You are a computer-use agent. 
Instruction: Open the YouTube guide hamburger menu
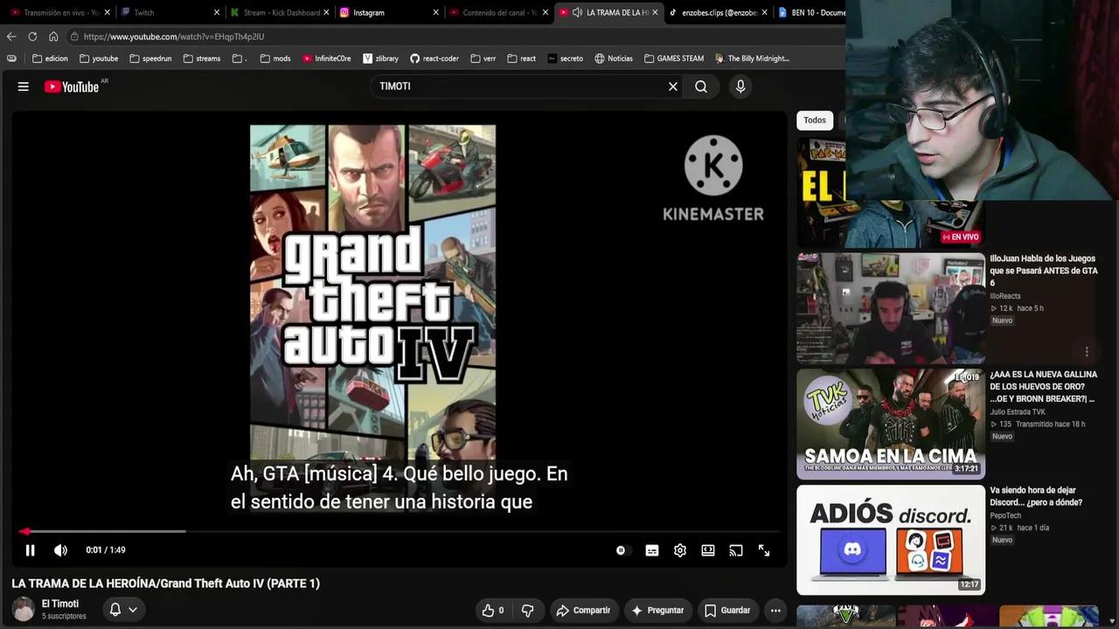coord(24,86)
